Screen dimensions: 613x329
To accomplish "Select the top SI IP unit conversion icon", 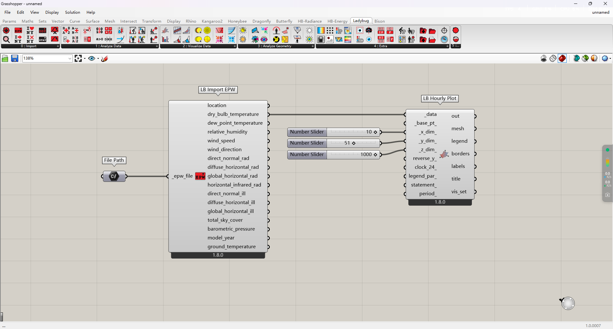I will (x=381, y=31).
